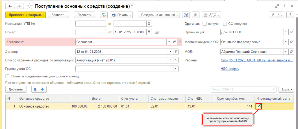Open the three-dot window menu
The image size is (298, 129).
tap(285, 6)
